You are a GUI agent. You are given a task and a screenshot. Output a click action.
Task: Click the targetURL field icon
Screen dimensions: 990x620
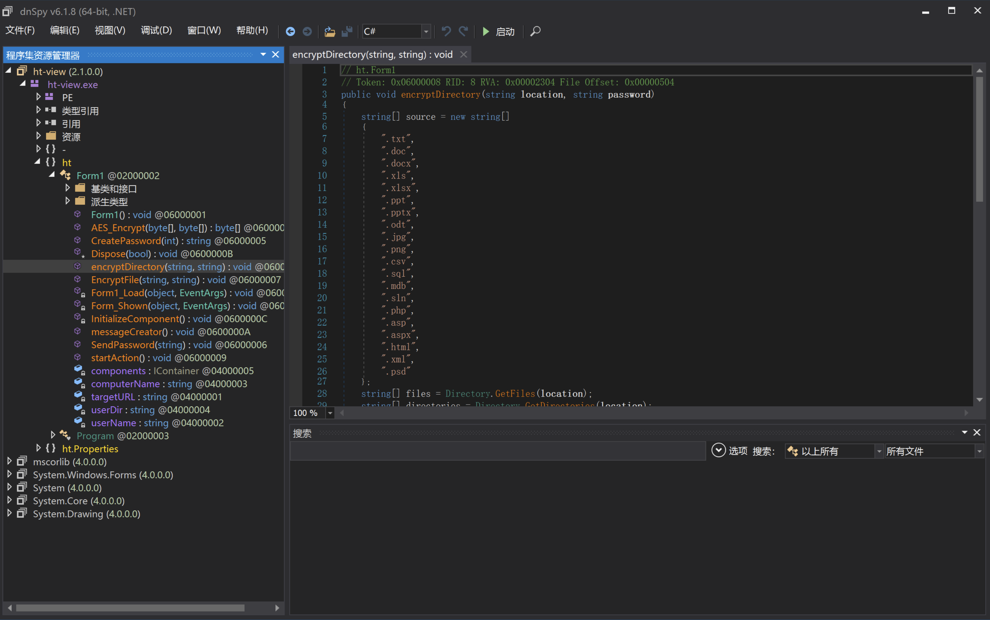click(x=79, y=396)
